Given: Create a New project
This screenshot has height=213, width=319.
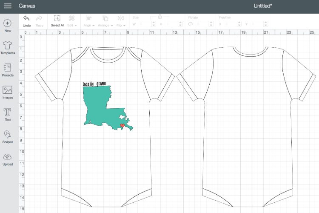Looking at the screenshot, I should 8,26.
